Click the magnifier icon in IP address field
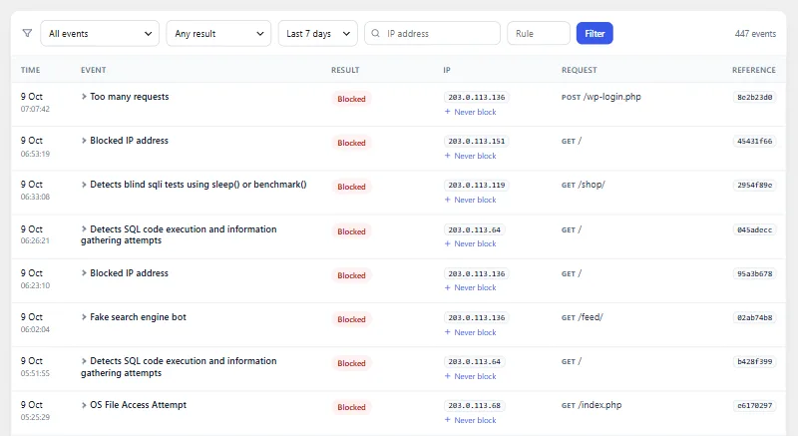798x436 pixels. 376,33
